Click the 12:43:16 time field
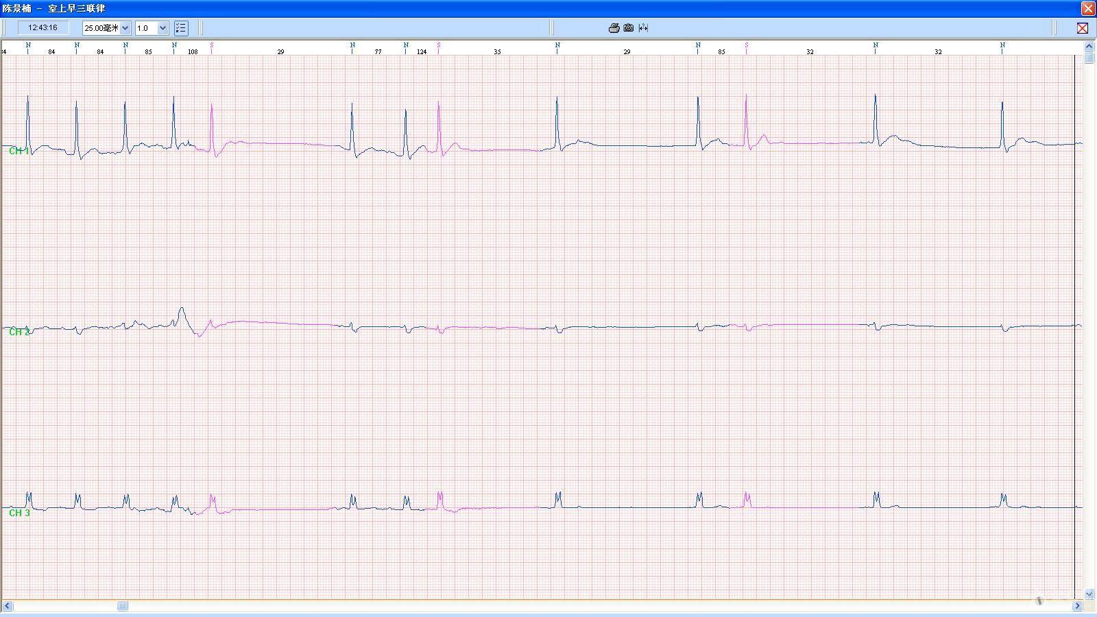Image resolution: width=1097 pixels, height=617 pixels. tap(43, 27)
